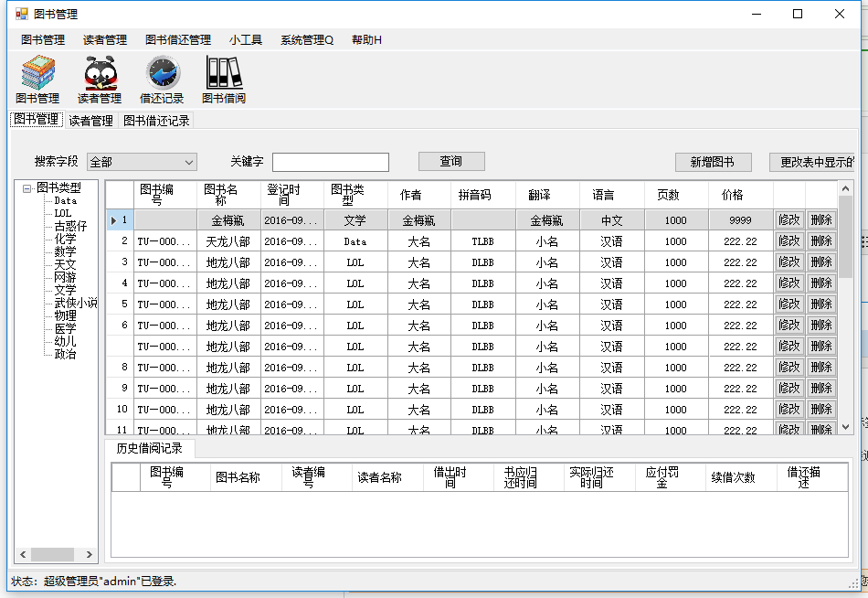This screenshot has width=868, height=598.
Task: Click the books grid vertical scrollbar thumb
Action: pyautogui.click(x=845, y=237)
